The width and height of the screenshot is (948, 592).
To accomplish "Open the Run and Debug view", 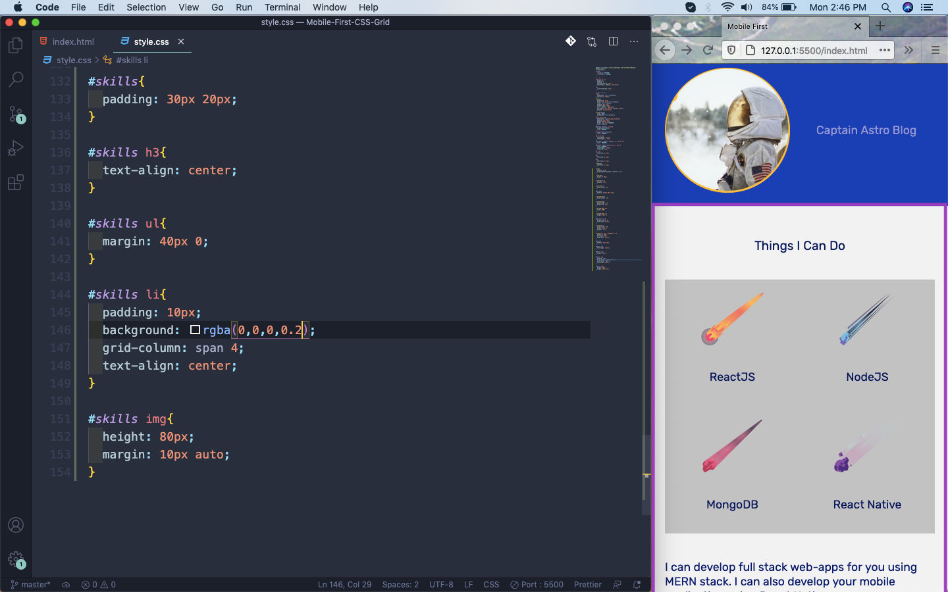I will 16,148.
